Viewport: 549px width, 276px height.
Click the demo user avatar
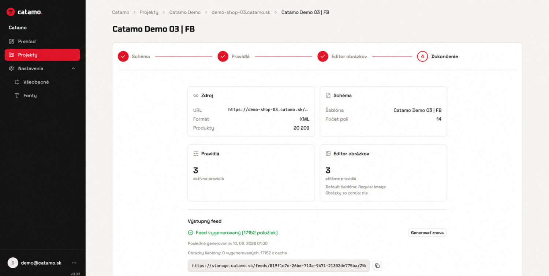(13, 263)
